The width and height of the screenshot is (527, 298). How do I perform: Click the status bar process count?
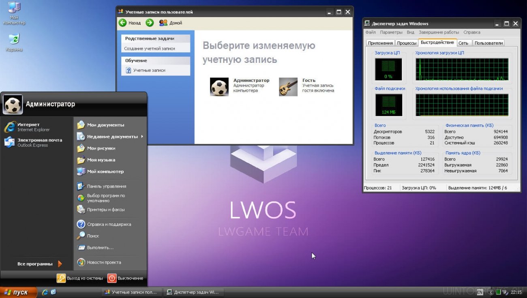click(378, 188)
